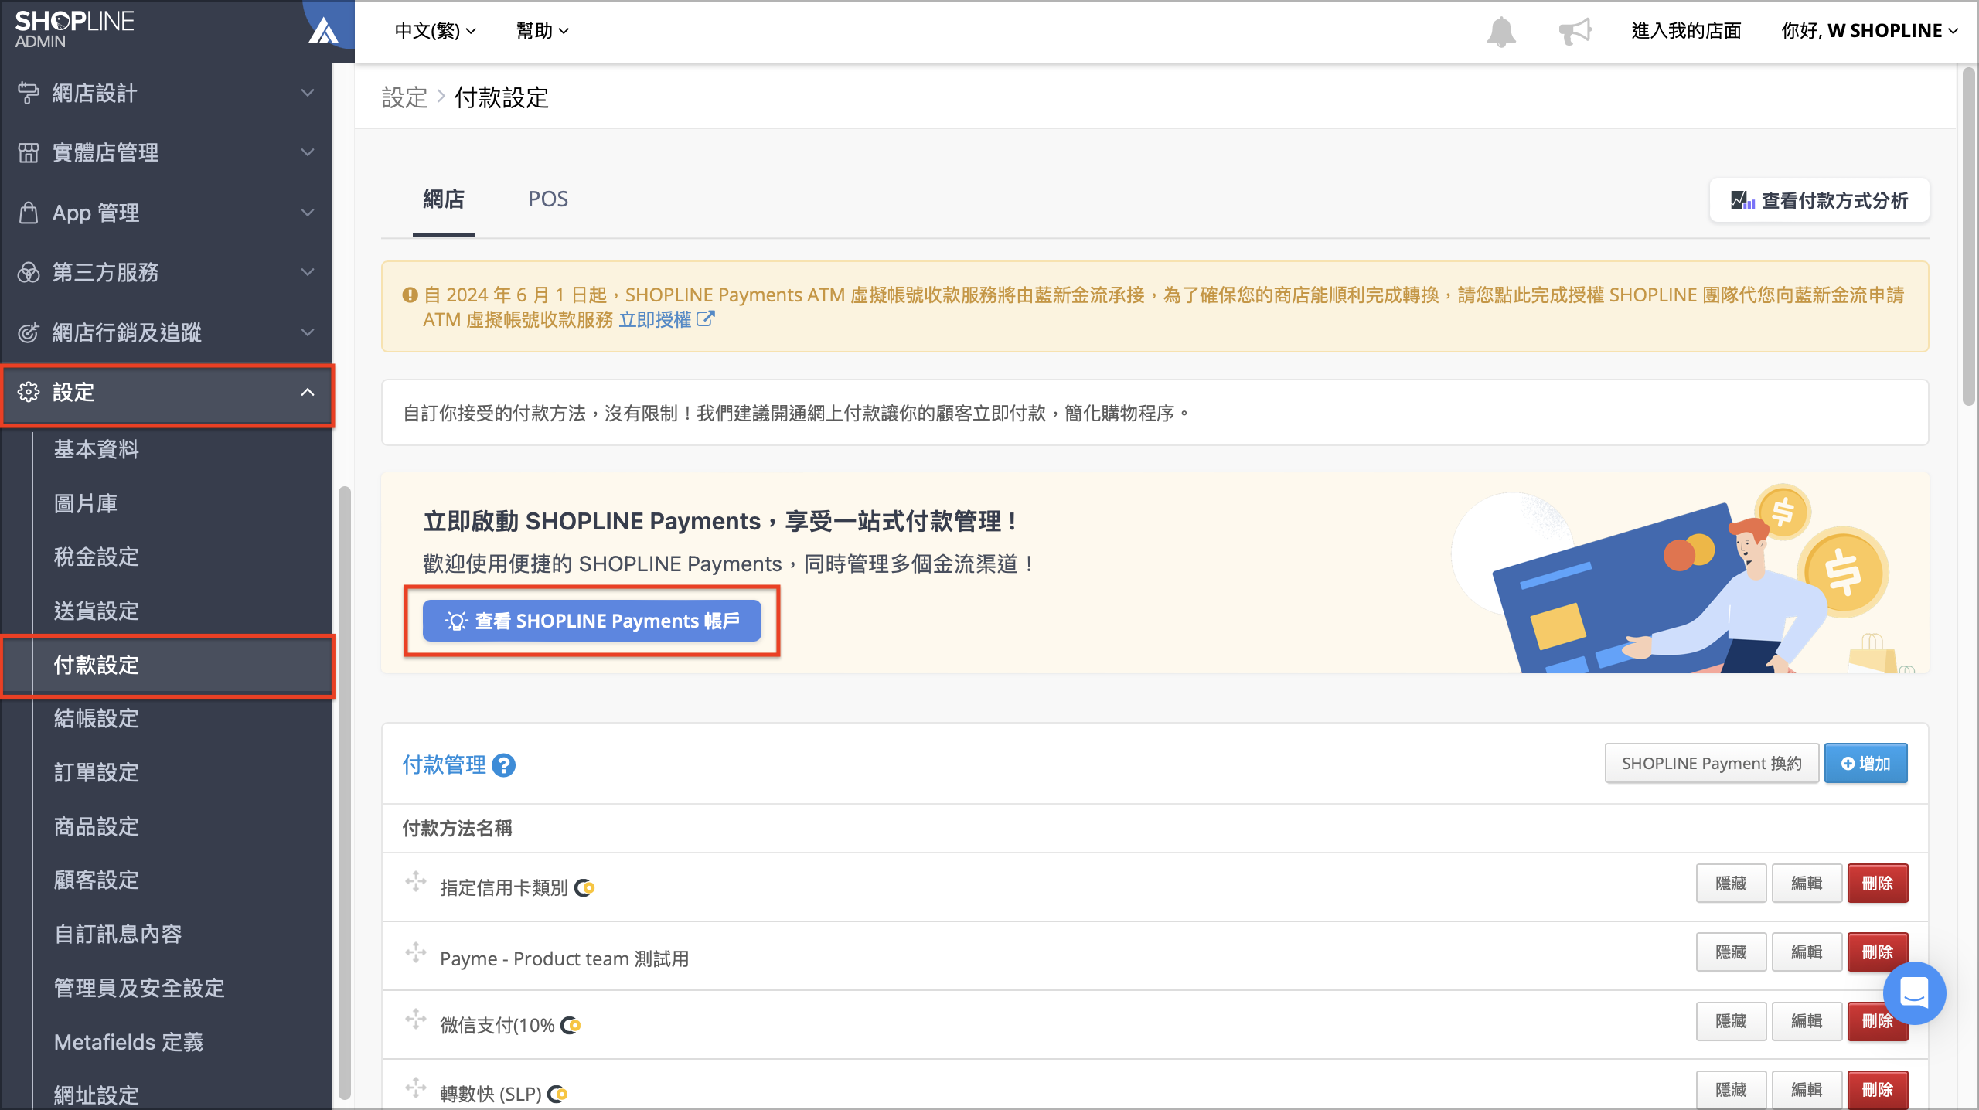This screenshot has width=1979, height=1110.
Task: Open 訂單設定 in the sidebar
Action: click(97, 772)
